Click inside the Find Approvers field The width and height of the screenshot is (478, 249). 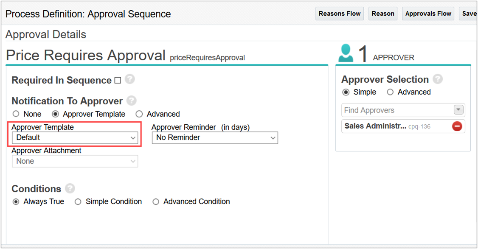click(x=395, y=109)
